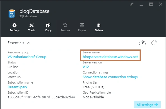The image size is (166, 109).
Task: Click the Server name label
Action: click(91, 52)
